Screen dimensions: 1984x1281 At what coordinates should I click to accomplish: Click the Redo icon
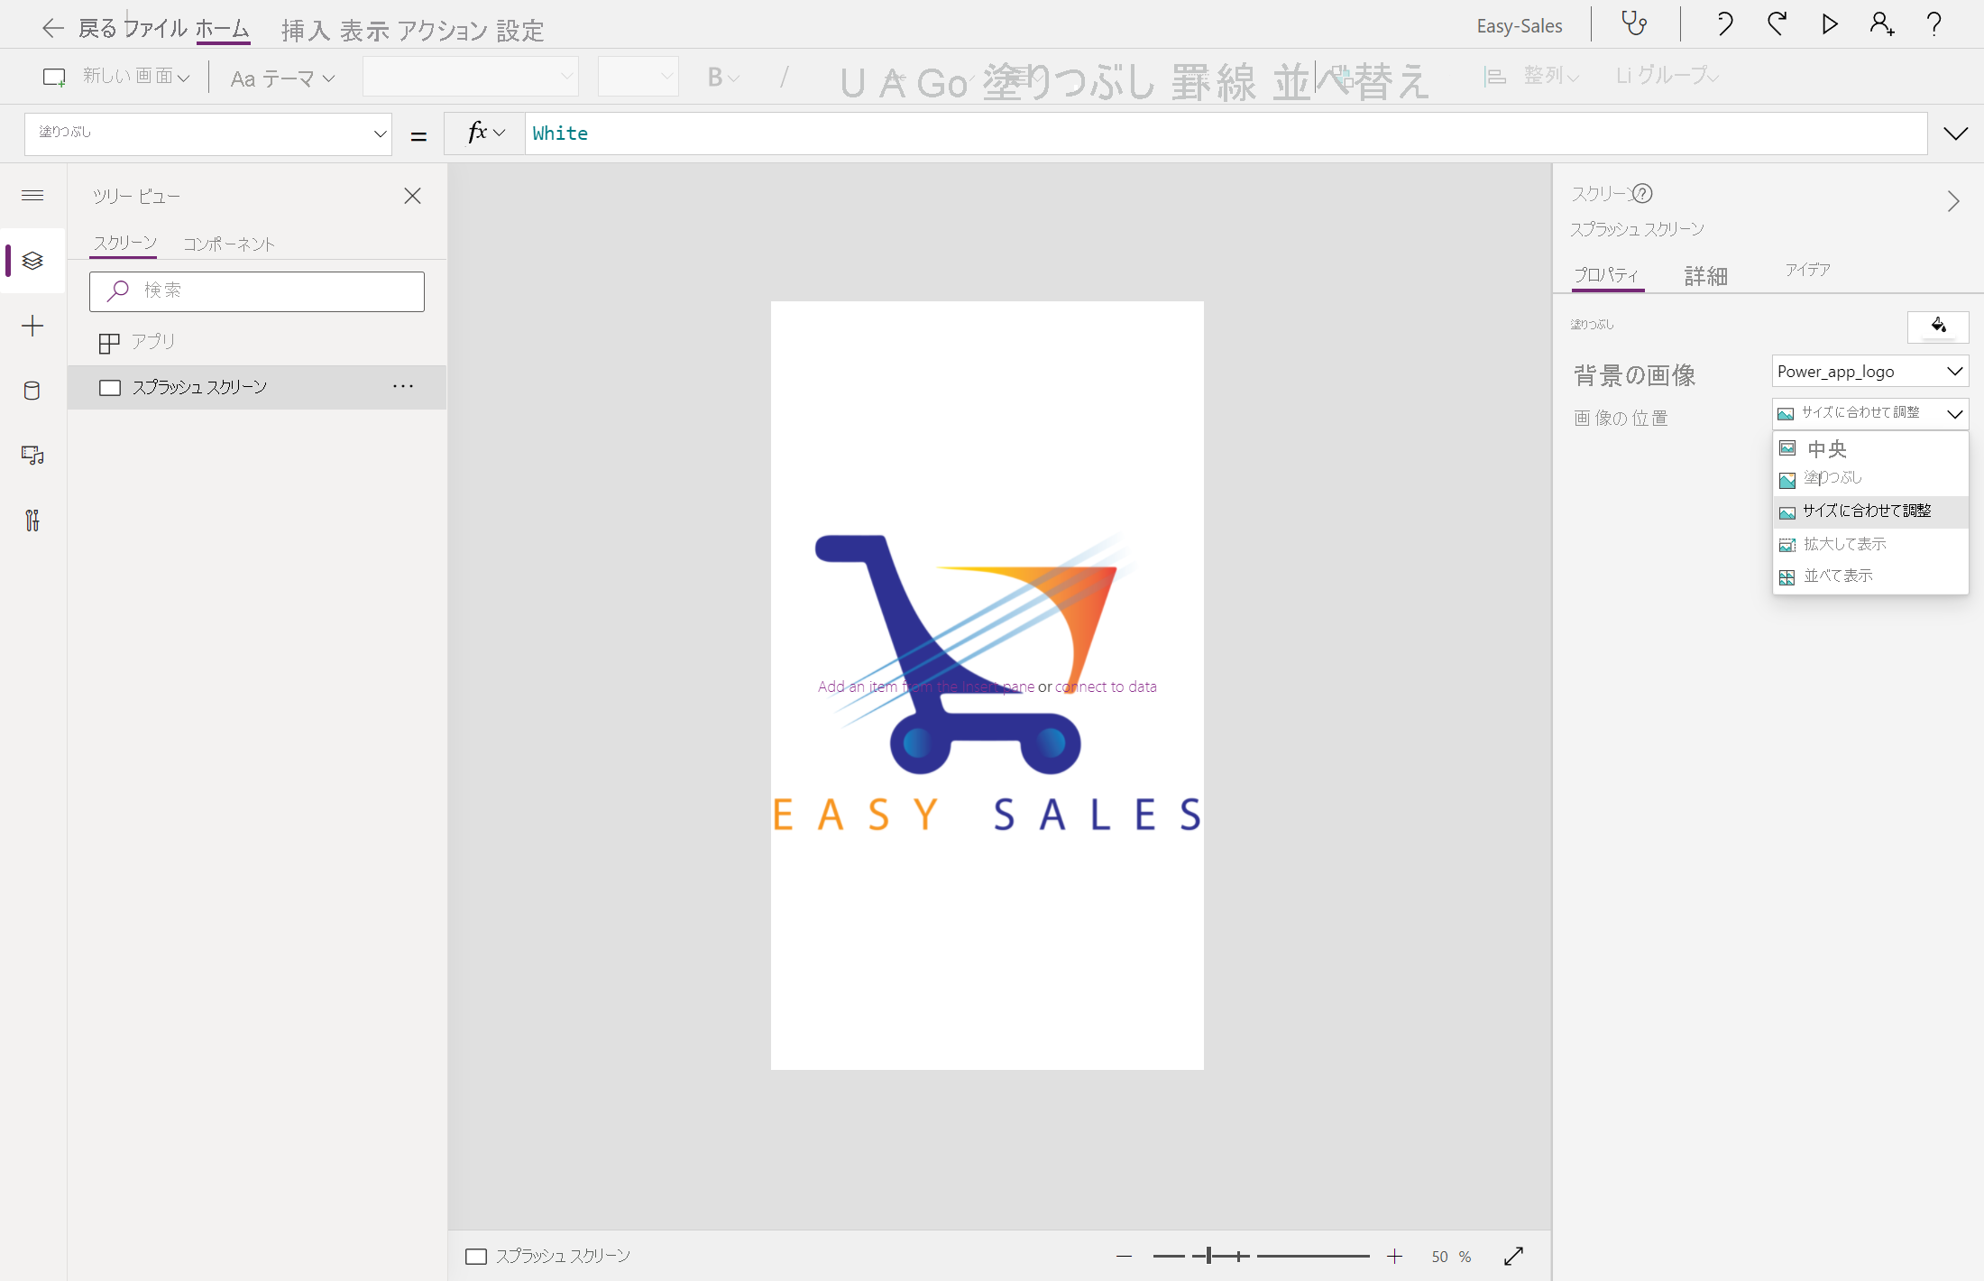[x=1777, y=23]
